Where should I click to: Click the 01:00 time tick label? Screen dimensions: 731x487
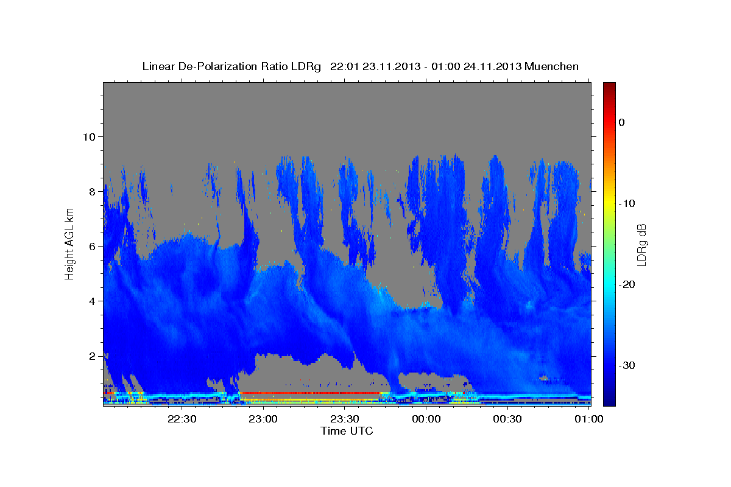[x=588, y=419]
